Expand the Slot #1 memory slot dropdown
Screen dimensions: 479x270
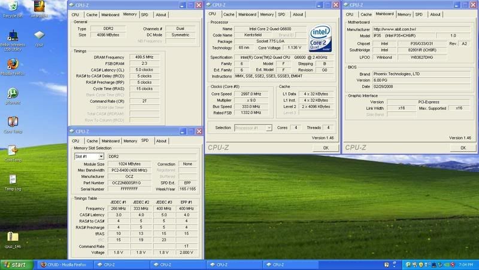click(101, 157)
